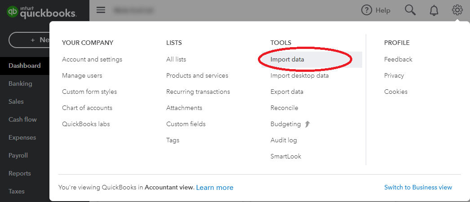
Task: Open the notifications bell
Action: click(434, 10)
